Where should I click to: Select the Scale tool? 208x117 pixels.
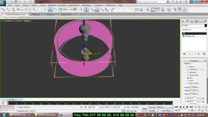(60, 9)
